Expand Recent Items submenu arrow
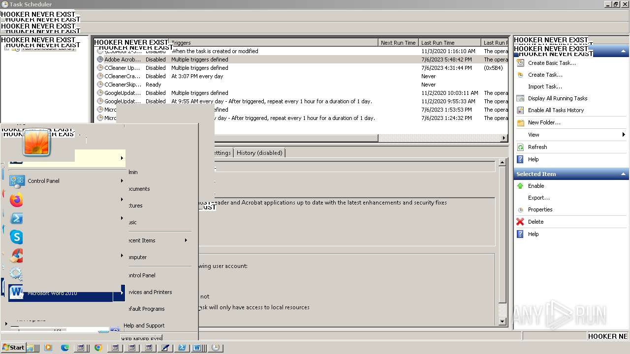630x354 pixels. [x=186, y=240]
